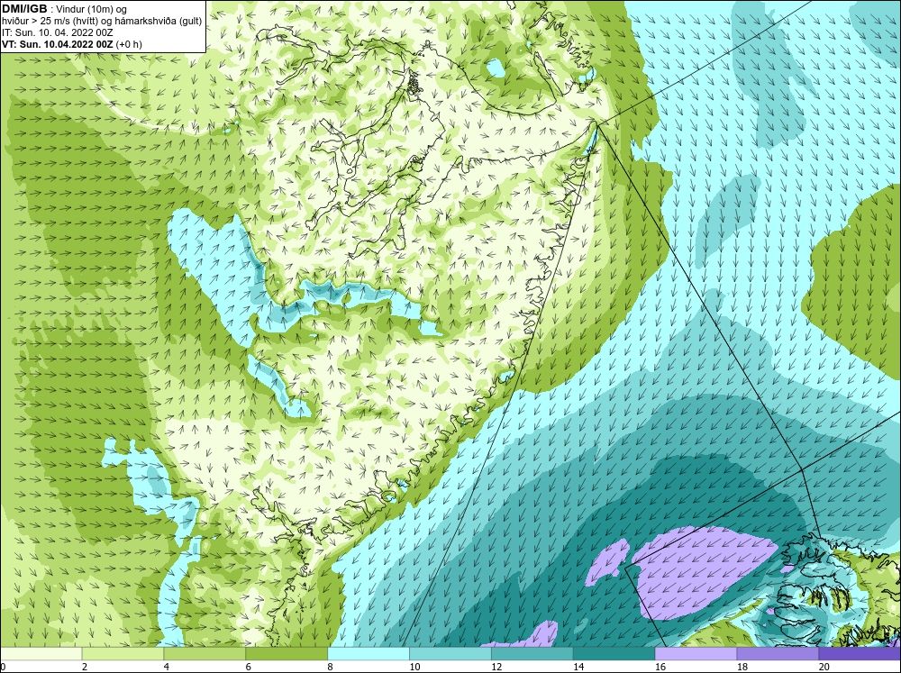
Task: Select the 14–16 m/s dark teal legend swatch
Action: (614, 653)
